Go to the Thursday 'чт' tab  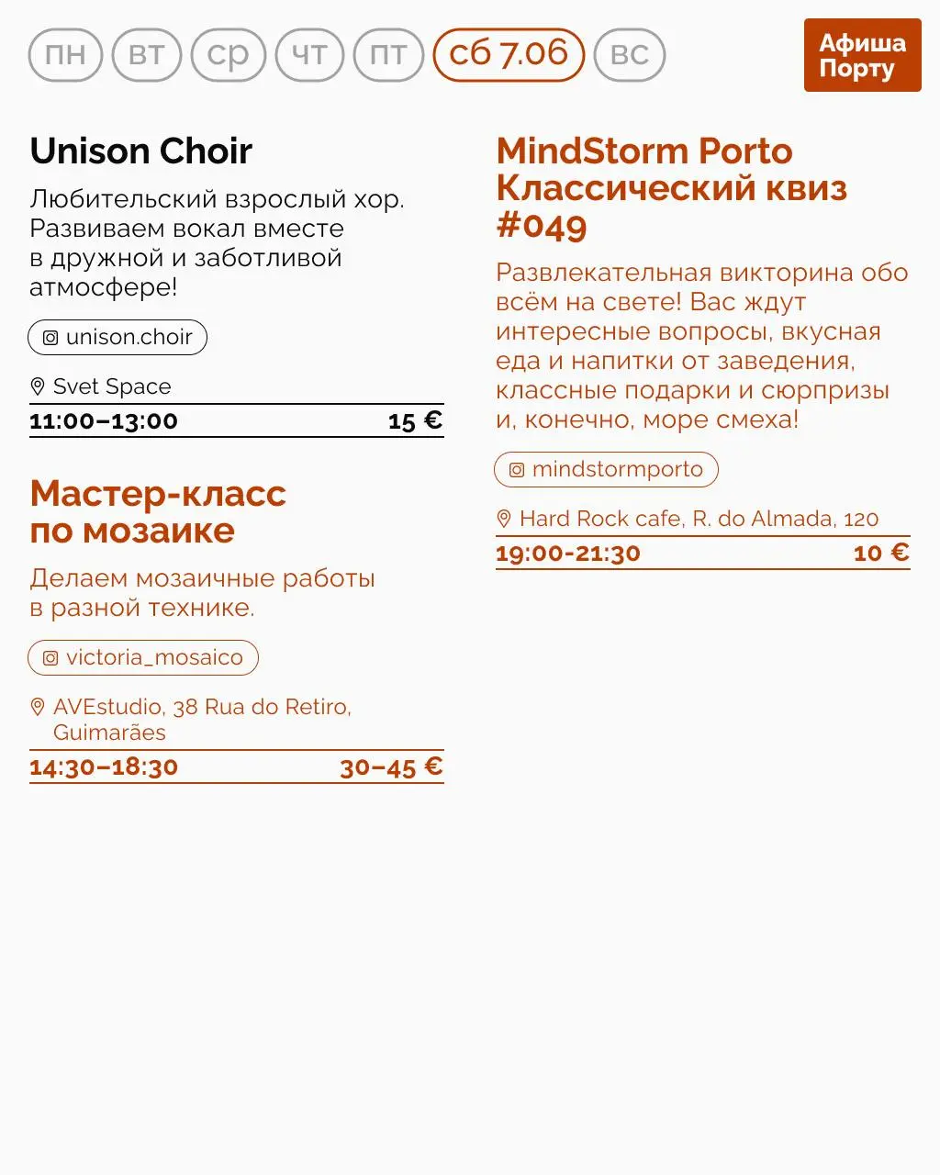(x=309, y=55)
